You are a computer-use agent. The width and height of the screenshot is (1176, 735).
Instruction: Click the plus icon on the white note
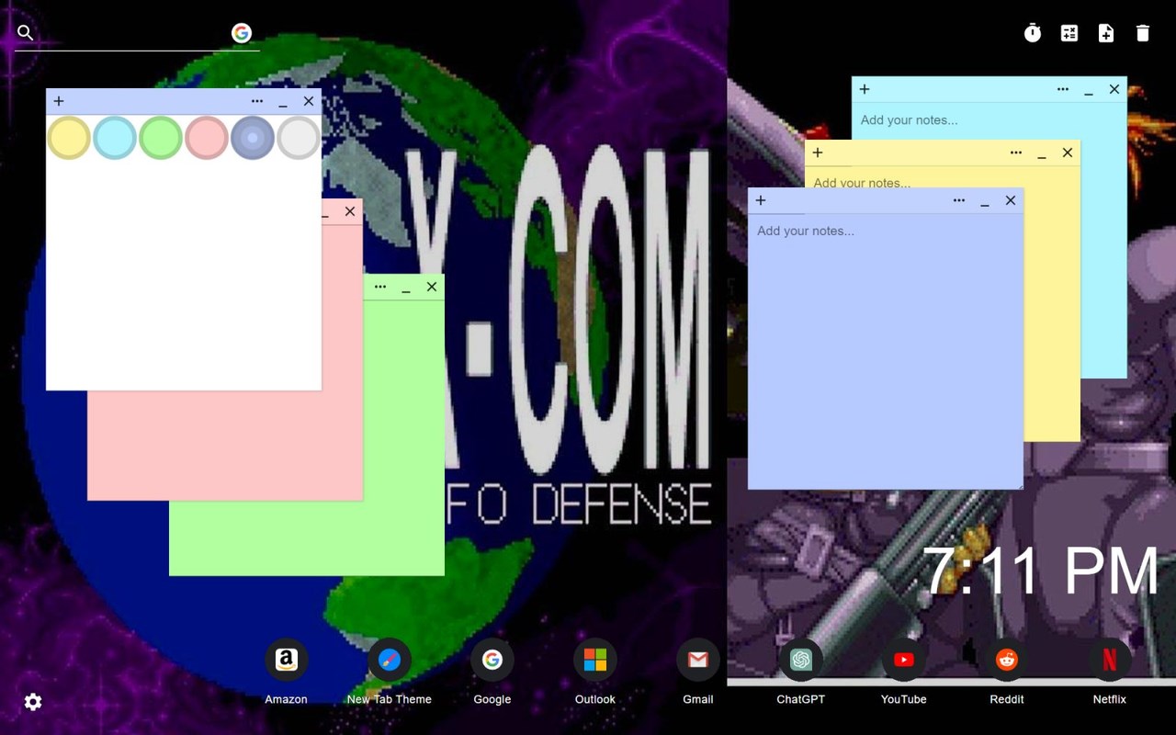click(59, 101)
